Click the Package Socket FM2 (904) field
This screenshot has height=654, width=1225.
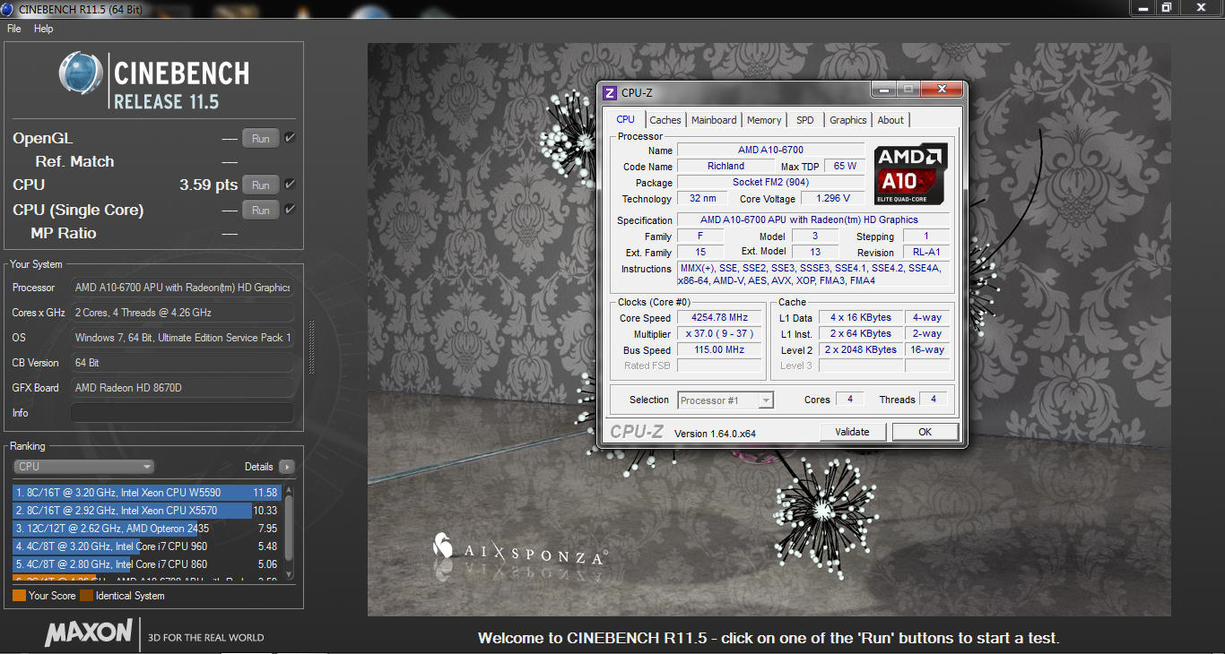tap(770, 182)
